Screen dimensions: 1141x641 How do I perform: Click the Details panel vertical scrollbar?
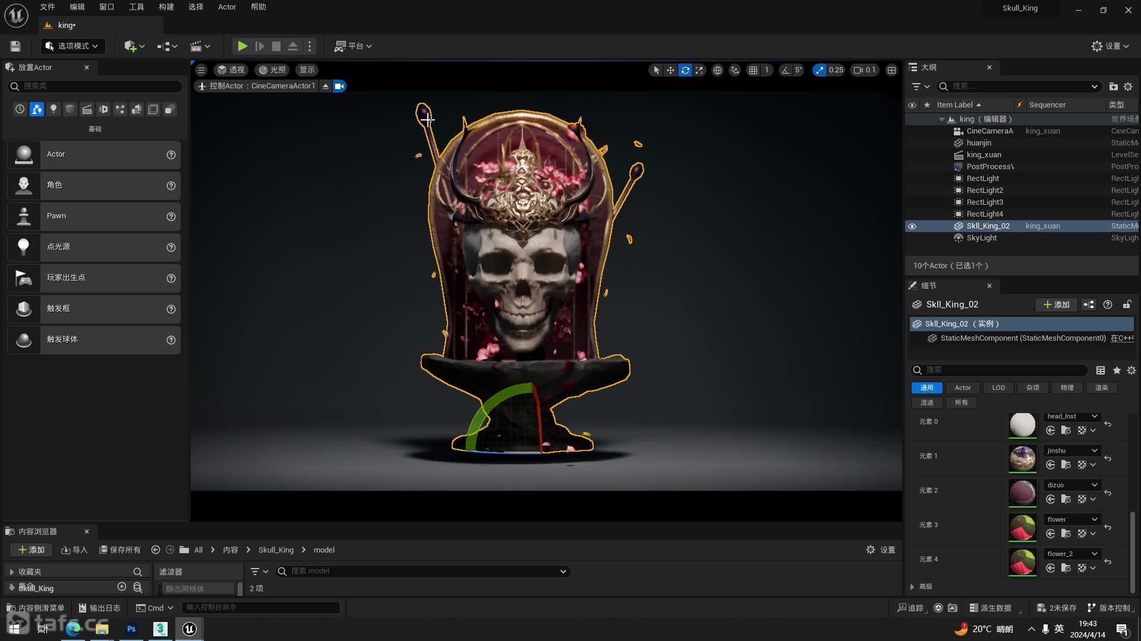coord(1132,552)
